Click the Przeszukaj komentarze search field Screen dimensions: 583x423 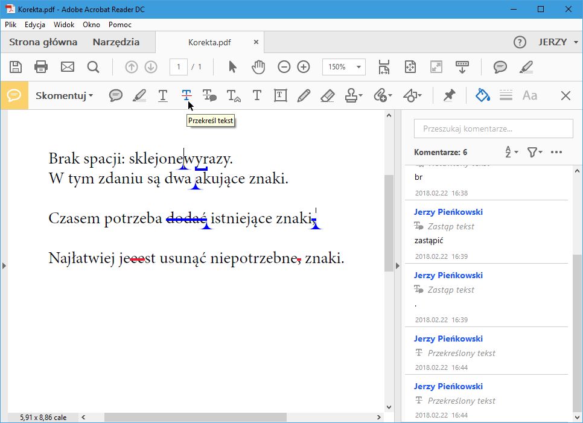[493, 129]
